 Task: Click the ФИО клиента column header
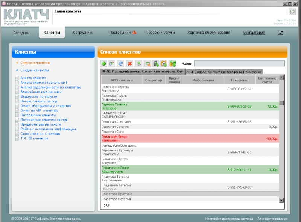tap(122, 80)
